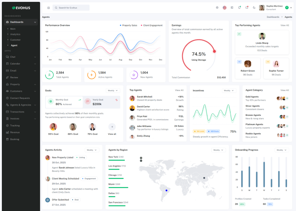The width and height of the screenshot is (296, 211).
Task: Click the map zoom out button
Action: pos(141,161)
